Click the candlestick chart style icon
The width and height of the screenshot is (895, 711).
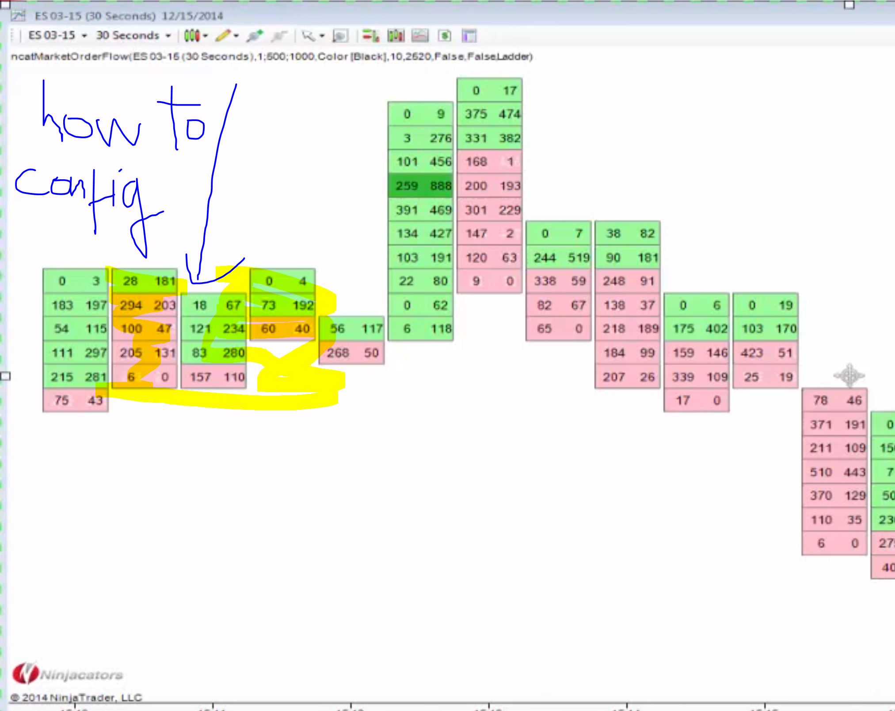[x=191, y=35]
